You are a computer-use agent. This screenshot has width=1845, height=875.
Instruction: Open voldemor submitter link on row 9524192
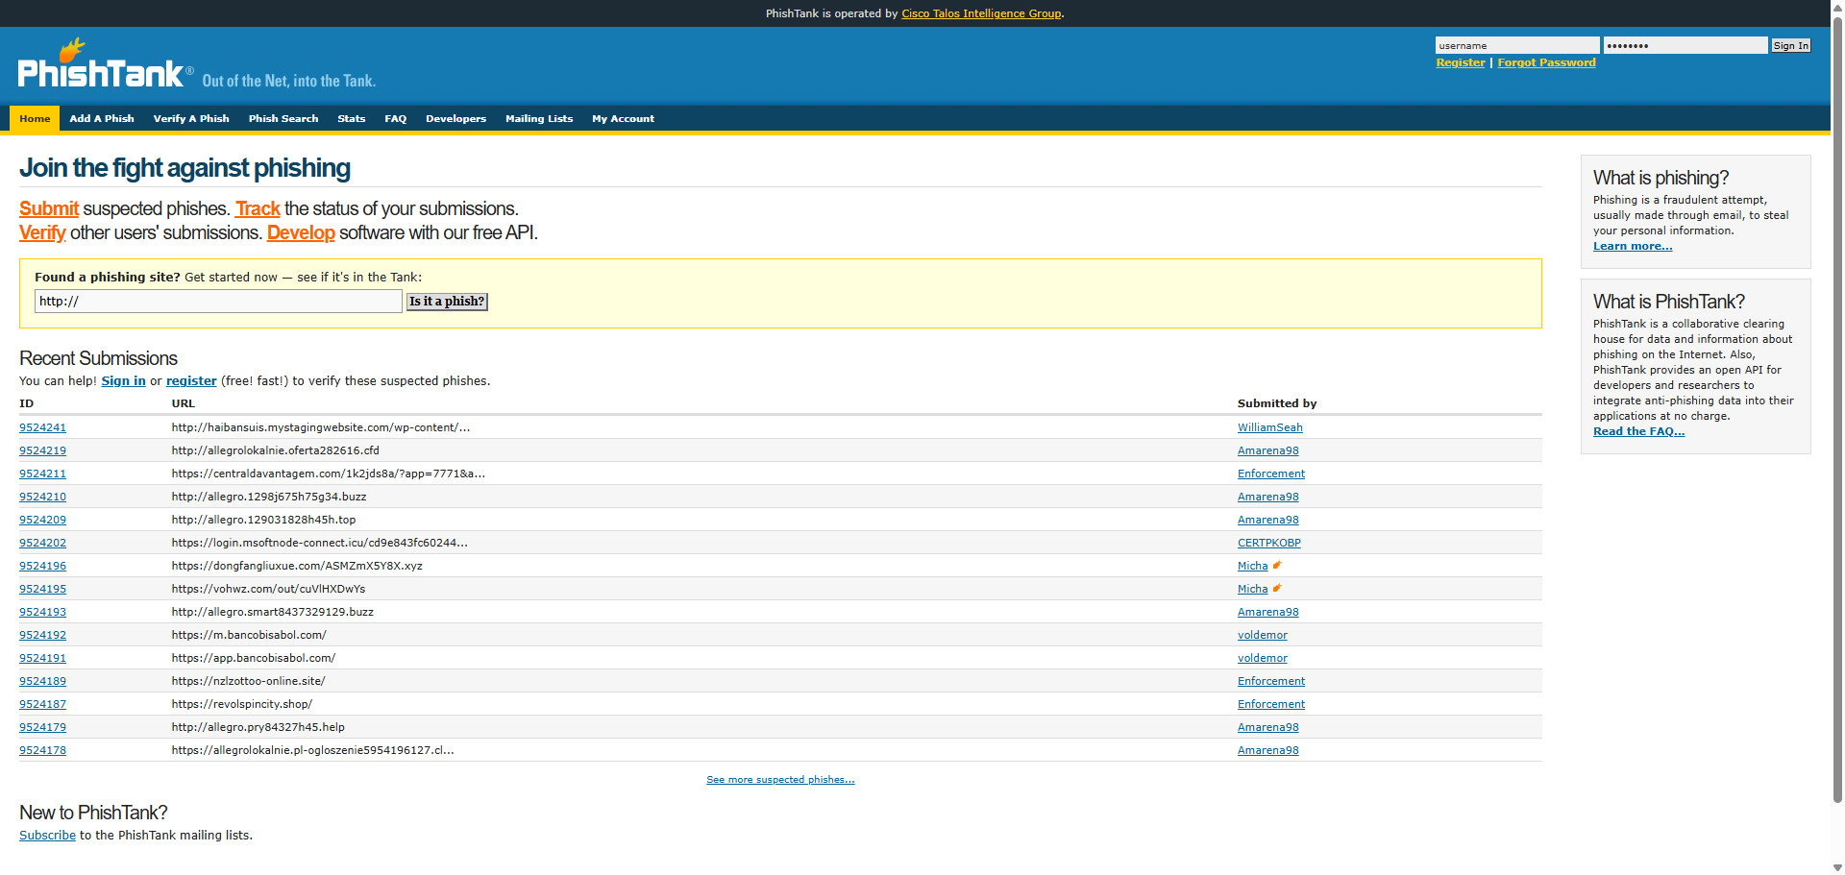coord(1263,635)
